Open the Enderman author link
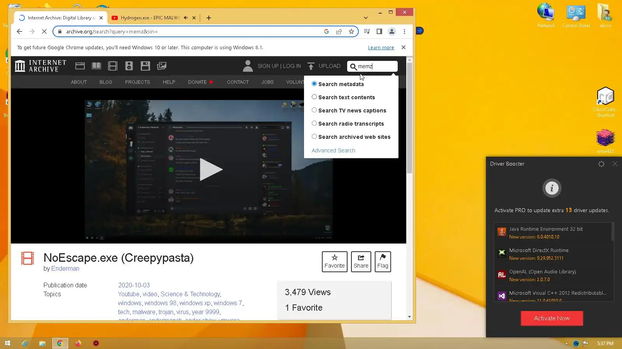622x349 pixels. pos(65,268)
